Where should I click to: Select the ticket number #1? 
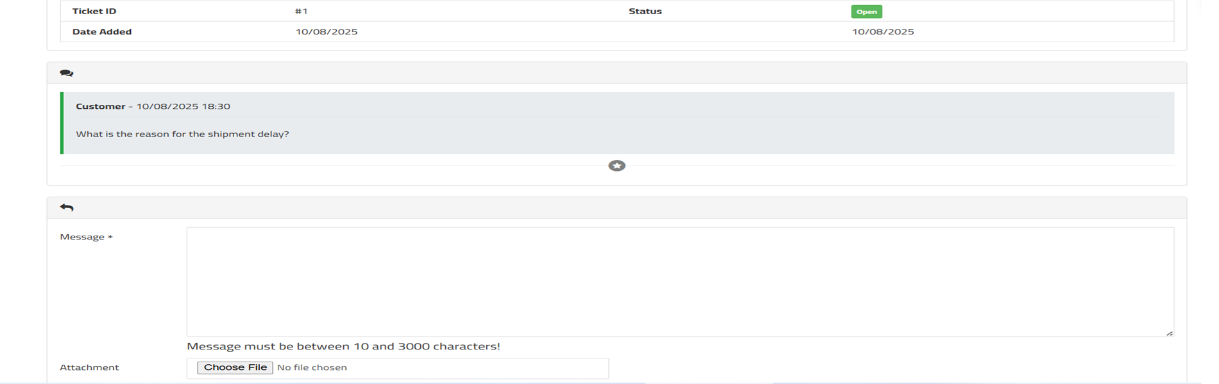(301, 11)
